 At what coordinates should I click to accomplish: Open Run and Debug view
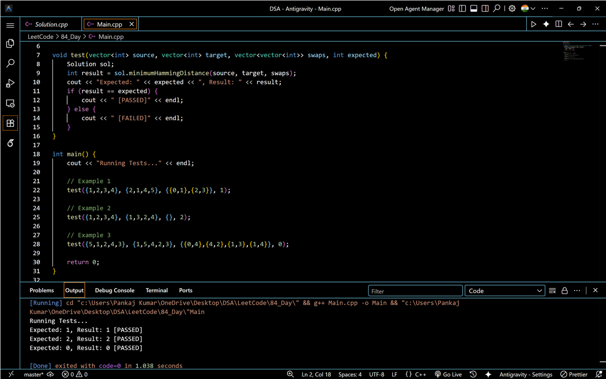[10, 83]
